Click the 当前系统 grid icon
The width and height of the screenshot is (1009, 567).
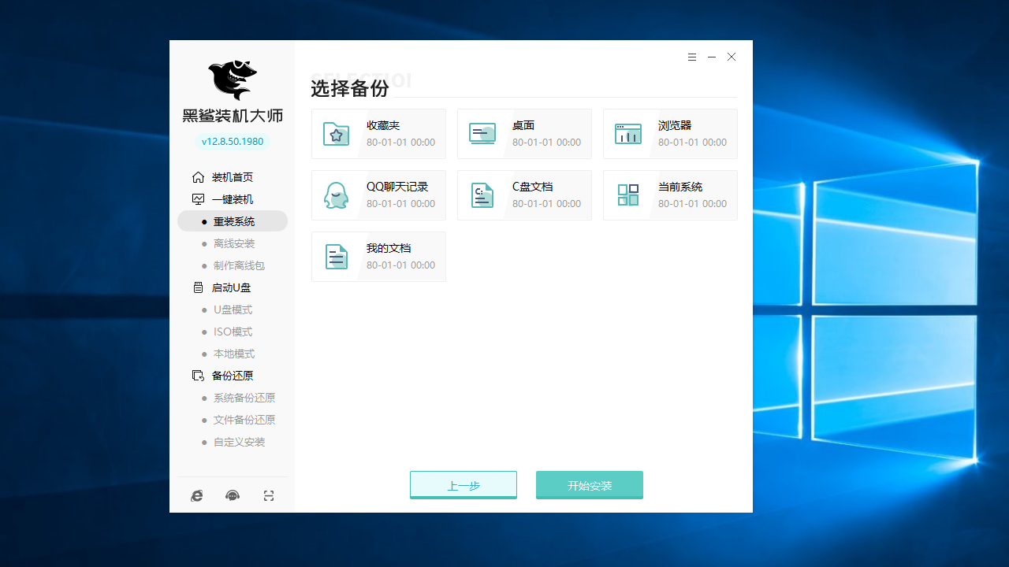click(628, 195)
